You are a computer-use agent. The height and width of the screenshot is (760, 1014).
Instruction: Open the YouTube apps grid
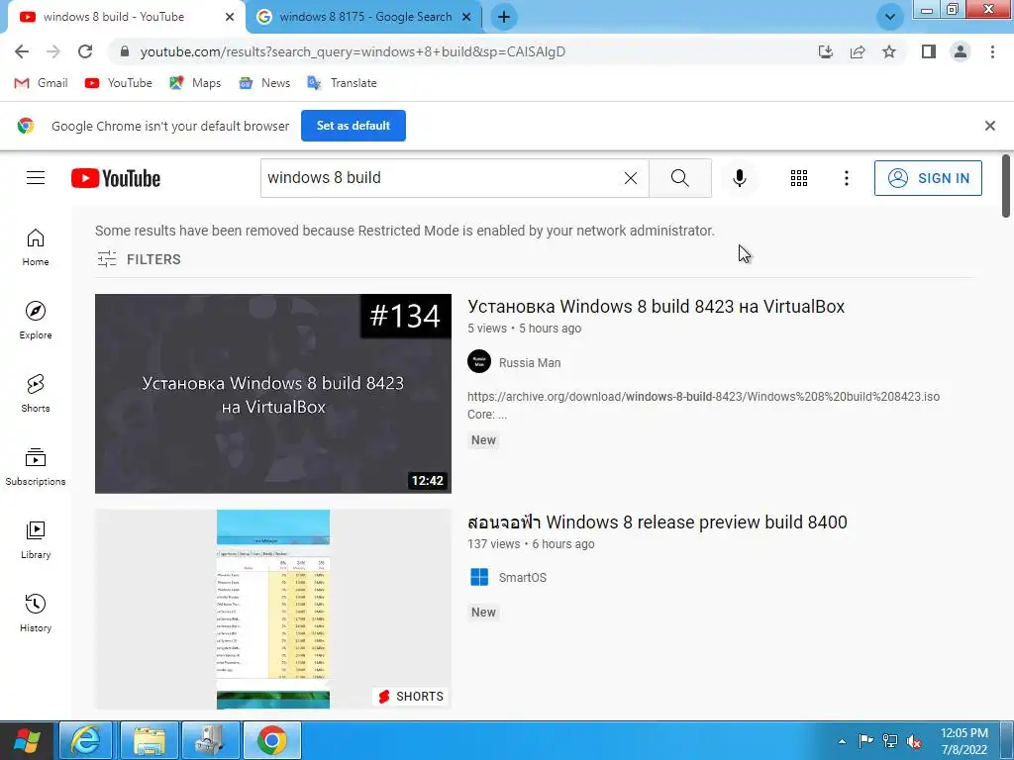pyautogui.click(x=799, y=178)
